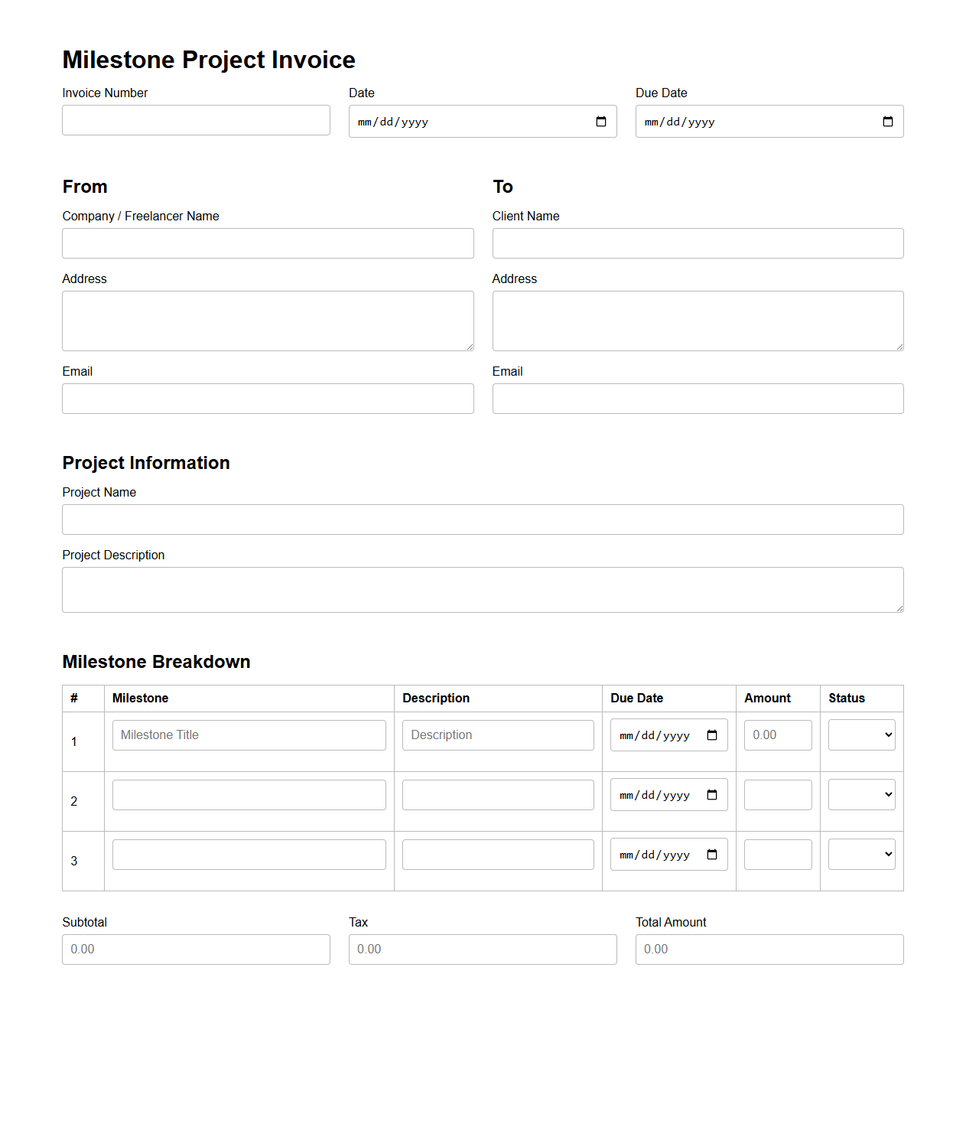
Task: Open calendar picker for milestone 3 due date
Action: [712, 855]
